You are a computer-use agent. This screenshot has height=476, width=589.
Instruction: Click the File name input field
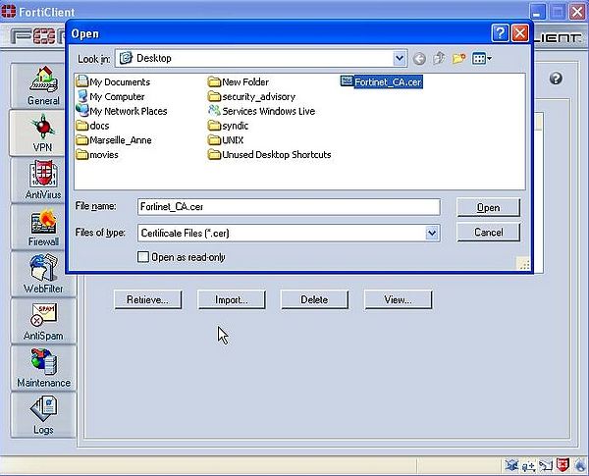(x=289, y=207)
